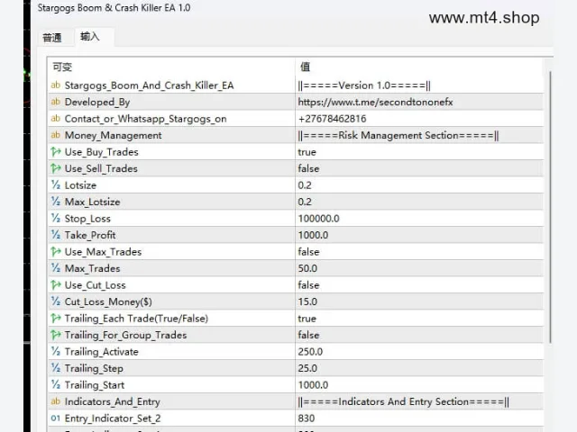Click the vertical scrollbar of inputs list
The image size is (577, 432).
[x=550, y=208]
